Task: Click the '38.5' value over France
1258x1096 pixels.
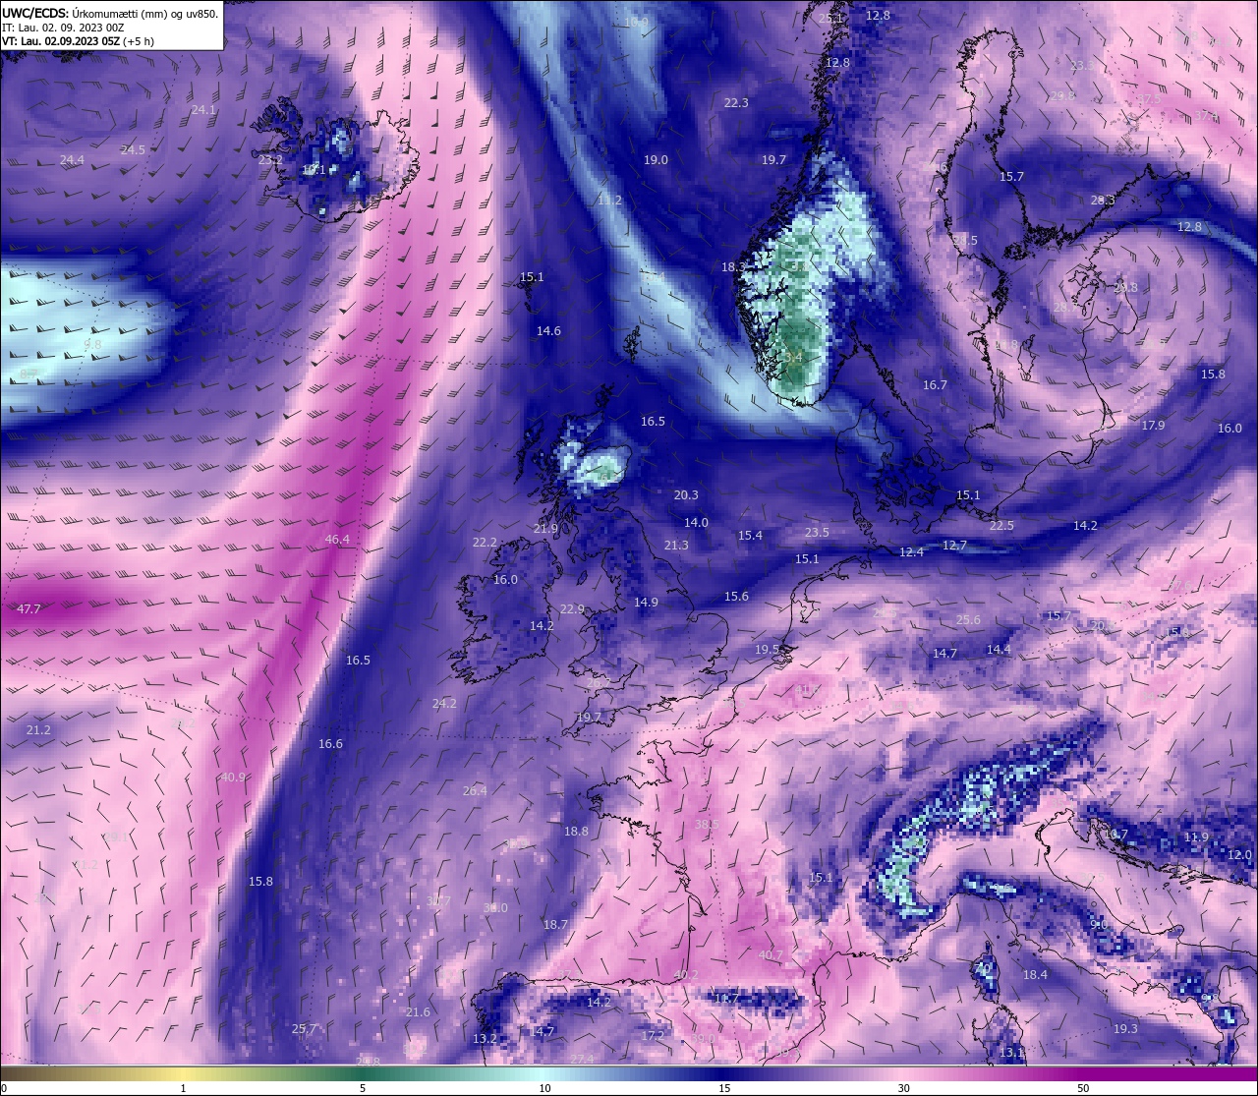Action: tap(707, 825)
